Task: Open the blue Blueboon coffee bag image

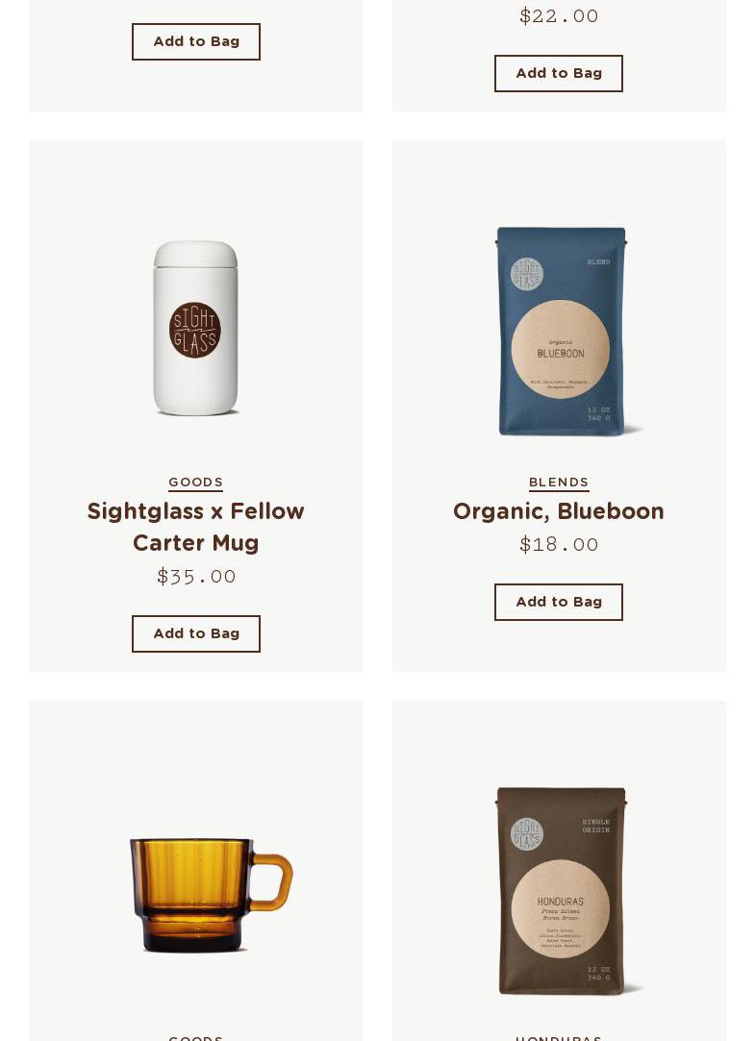Action: click(x=562, y=332)
